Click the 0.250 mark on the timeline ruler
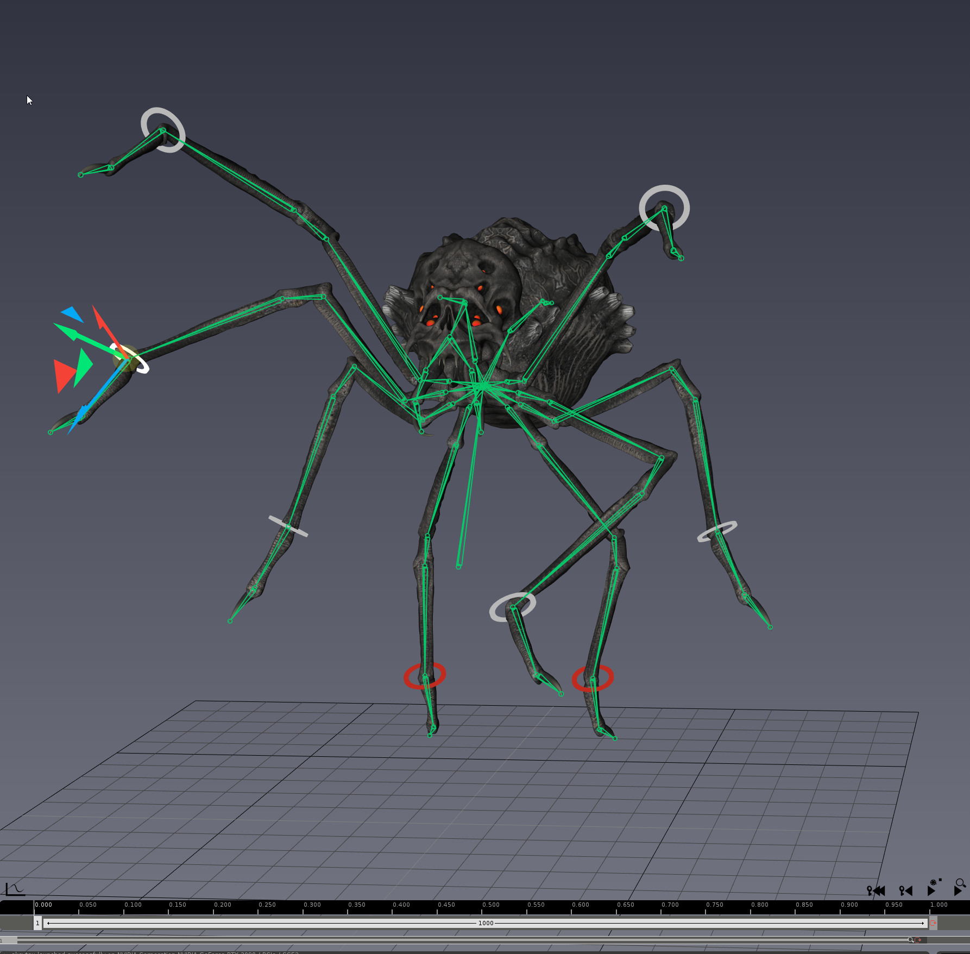The image size is (970, 954). (x=267, y=905)
